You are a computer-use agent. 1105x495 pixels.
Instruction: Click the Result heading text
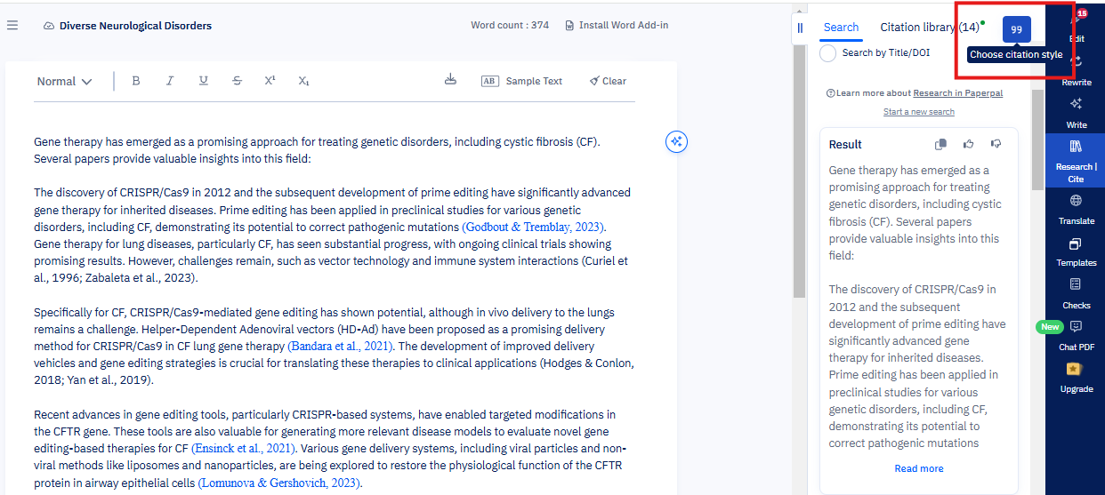[x=845, y=145]
